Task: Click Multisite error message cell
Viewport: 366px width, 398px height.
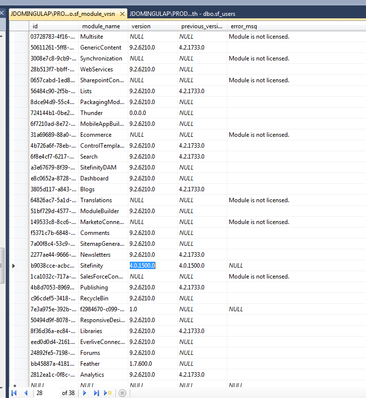Action: point(296,37)
